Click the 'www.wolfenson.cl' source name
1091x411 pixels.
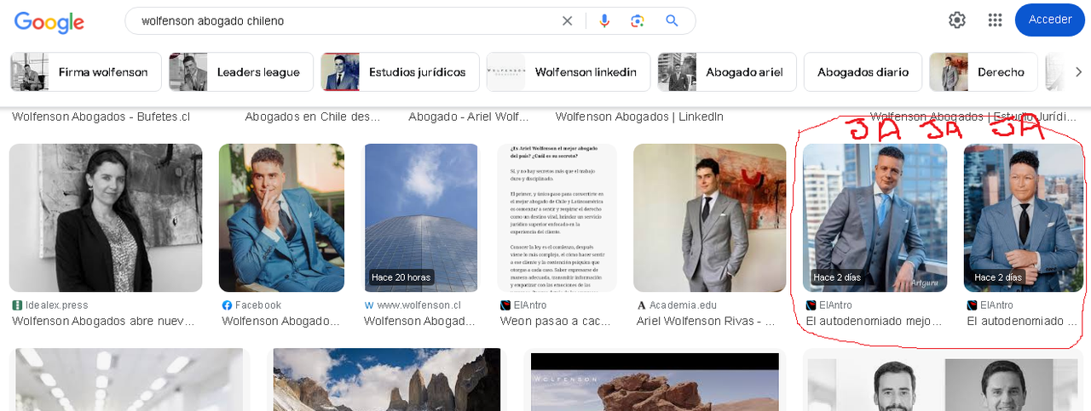click(419, 305)
